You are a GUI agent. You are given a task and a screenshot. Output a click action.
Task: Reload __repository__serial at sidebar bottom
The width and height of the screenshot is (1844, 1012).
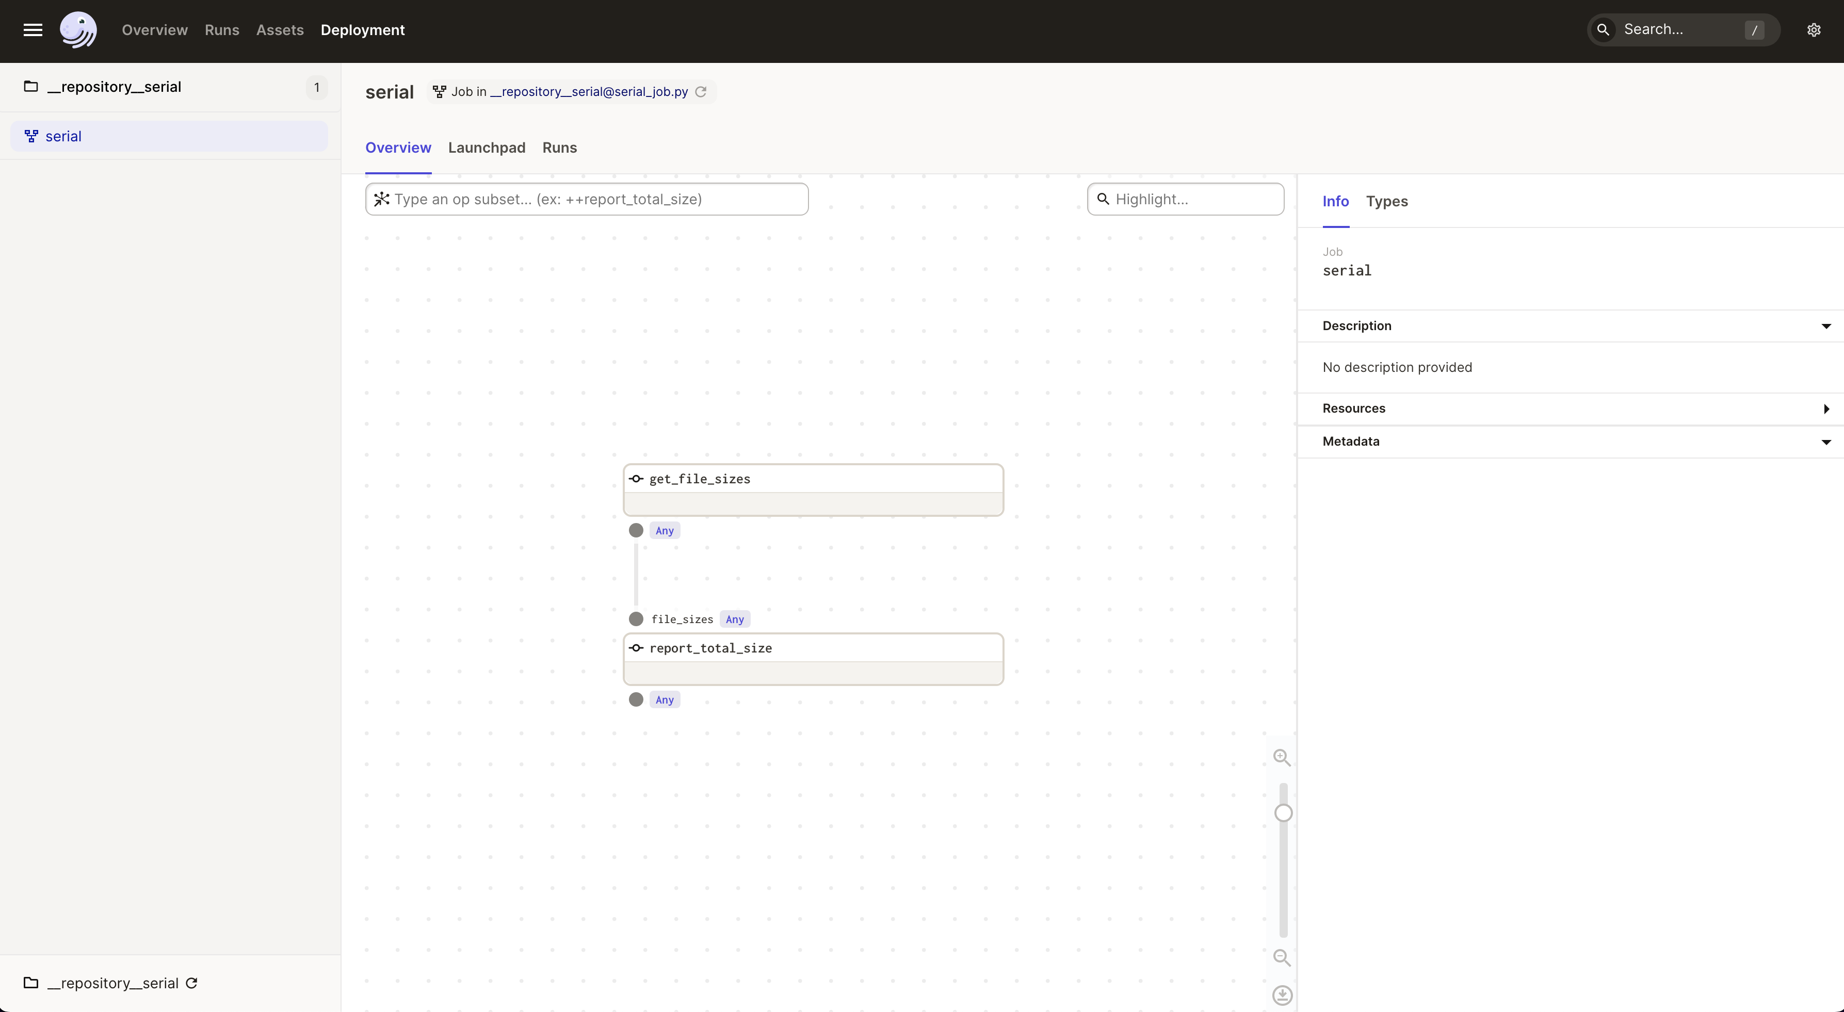coord(192,983)
